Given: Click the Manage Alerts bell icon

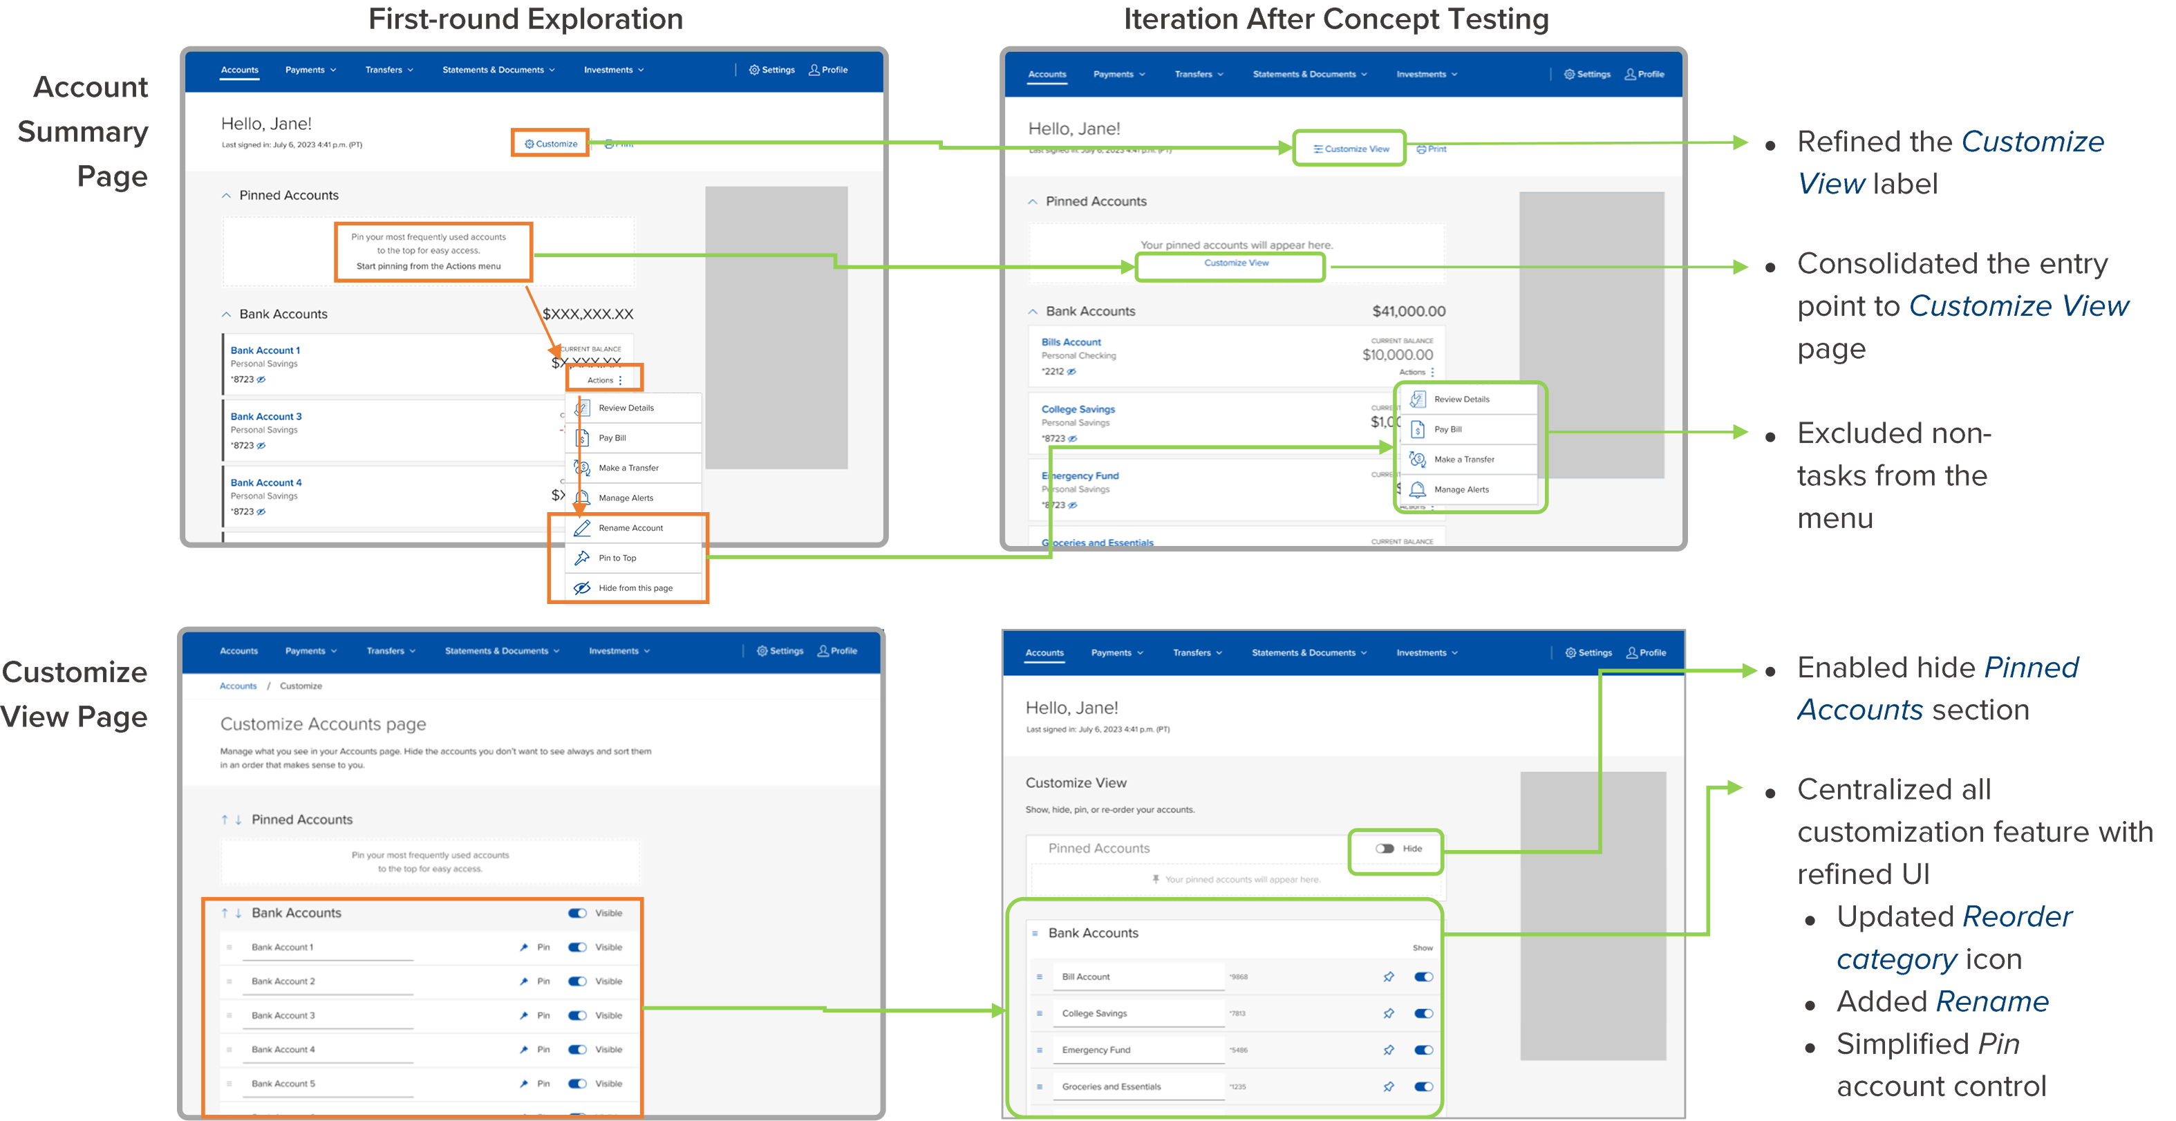Looking at the screenshot, I should [x=583, y=498].
